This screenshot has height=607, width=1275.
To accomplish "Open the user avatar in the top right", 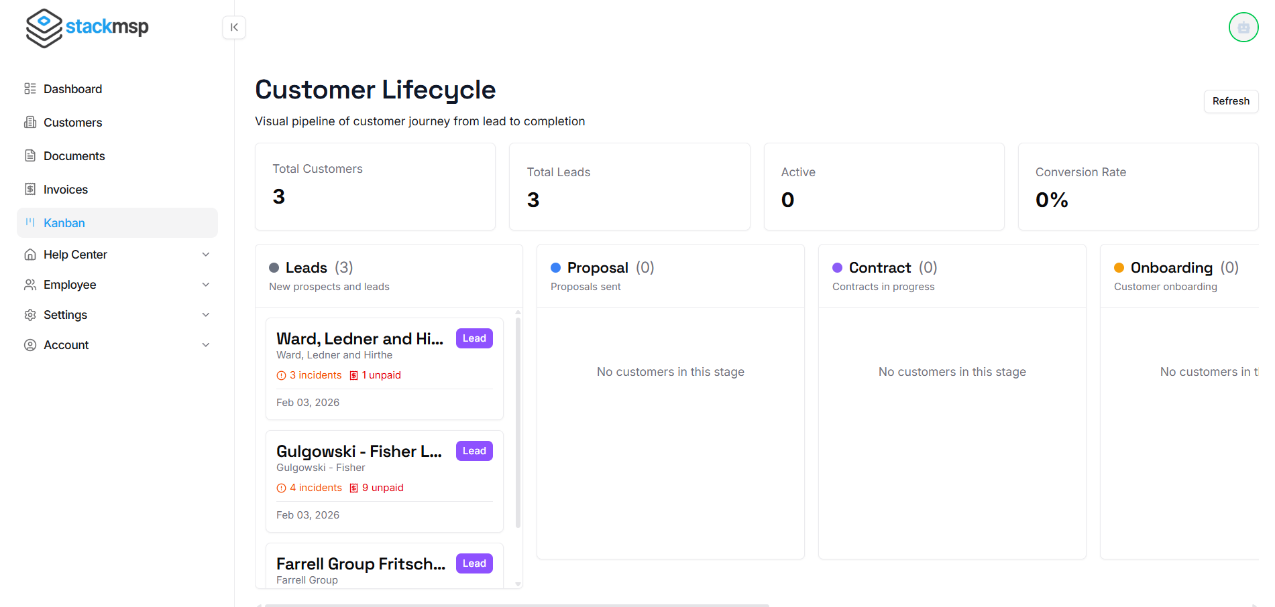I will [1243, 27].
